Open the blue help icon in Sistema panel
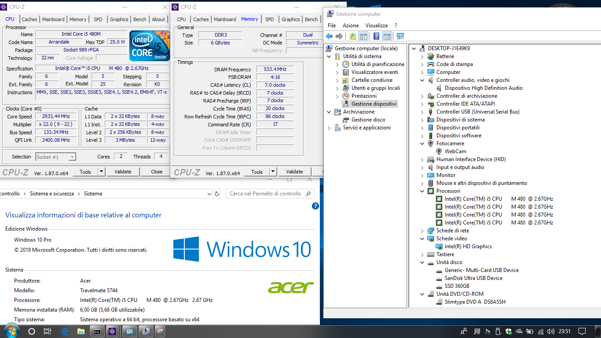The image size is (601, 338). pyautogui.click(x=315, y=206)
